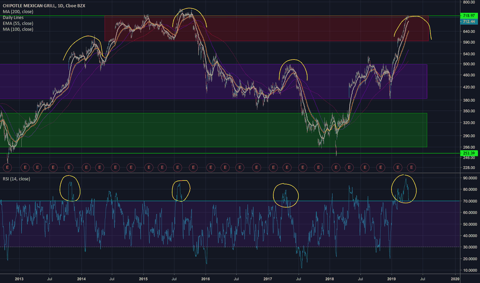Click the 420.00 value on the price axis
480x283 pixels.
pyautogui.click(x=469, y=87)
